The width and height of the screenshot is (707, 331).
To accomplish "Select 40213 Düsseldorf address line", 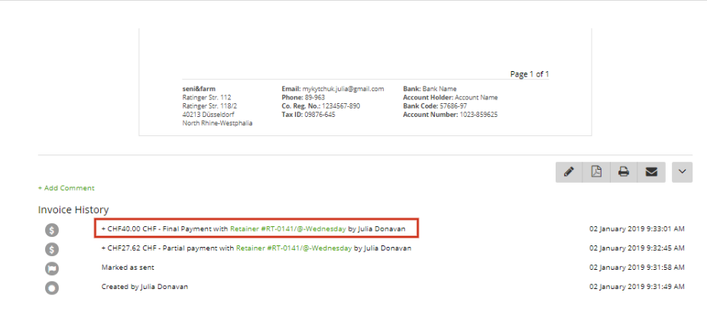I will click(x=209, y=115).
